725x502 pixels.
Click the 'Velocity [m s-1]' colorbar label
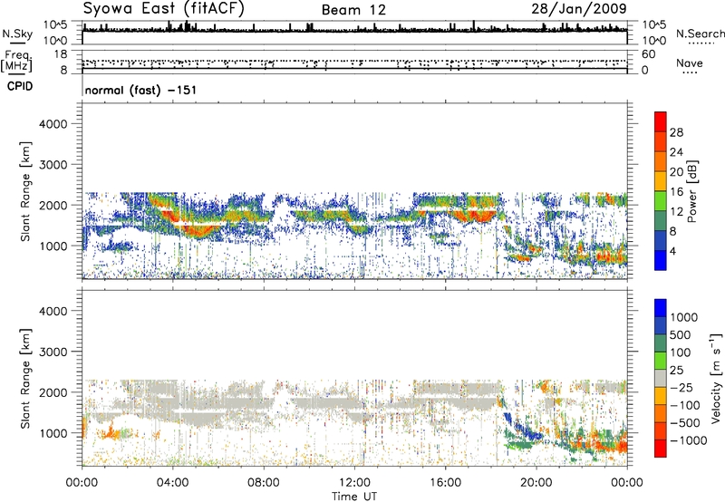[x=716, y=378]
